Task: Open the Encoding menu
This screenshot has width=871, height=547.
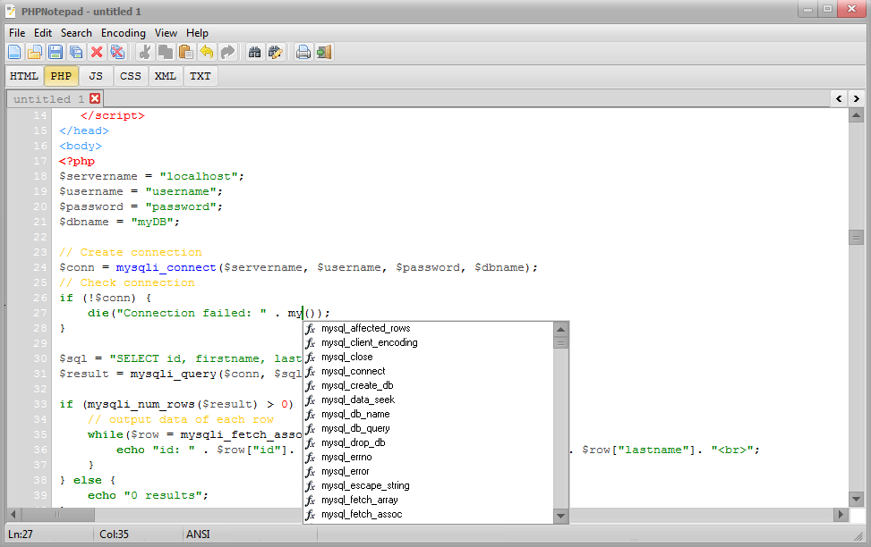Action: tap(124, 33)
